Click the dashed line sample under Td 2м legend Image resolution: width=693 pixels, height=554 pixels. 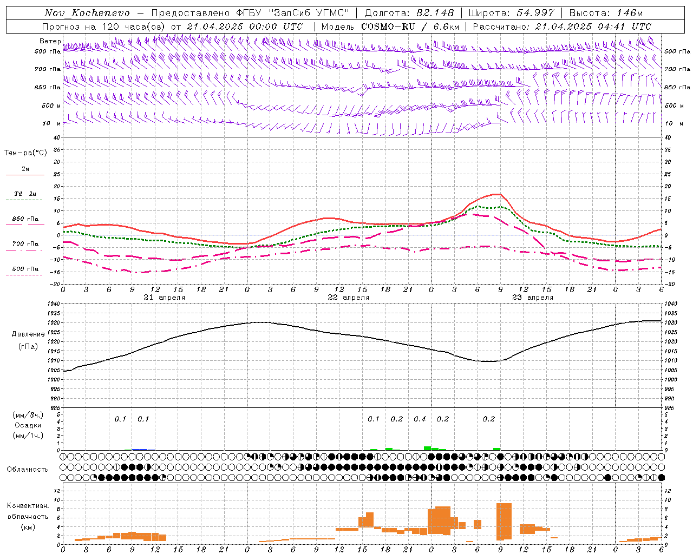pyautogui.click(x=25, y=200)
